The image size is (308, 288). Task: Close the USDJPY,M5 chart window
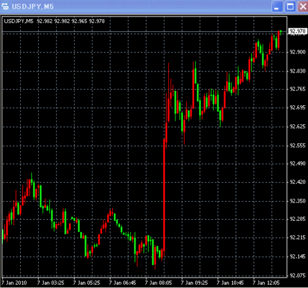coord(303,7)
